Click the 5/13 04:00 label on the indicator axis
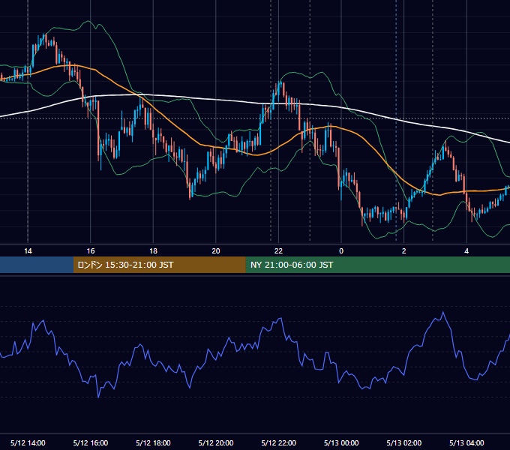The width and height of the screenshot is (510, 450). click(466, 442)
